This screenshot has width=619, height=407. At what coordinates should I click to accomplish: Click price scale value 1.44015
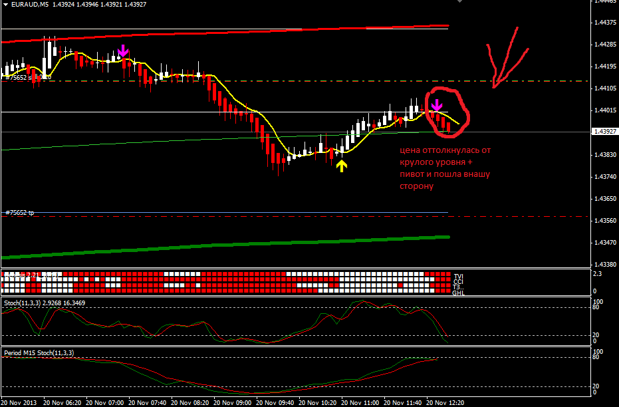pos(605,110)
